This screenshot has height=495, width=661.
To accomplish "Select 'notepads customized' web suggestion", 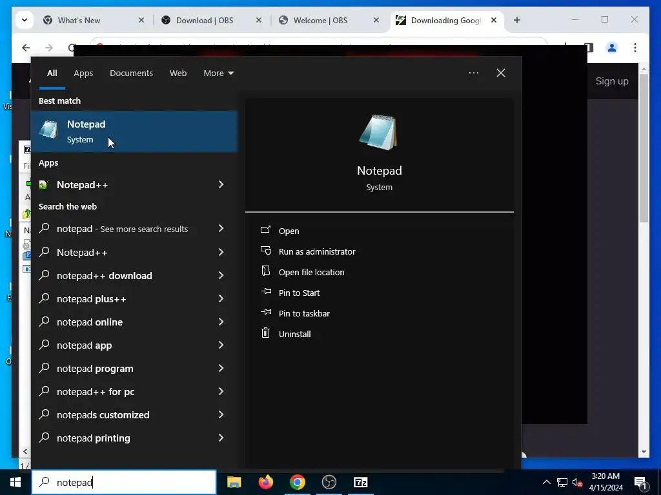I will point(134,414).
